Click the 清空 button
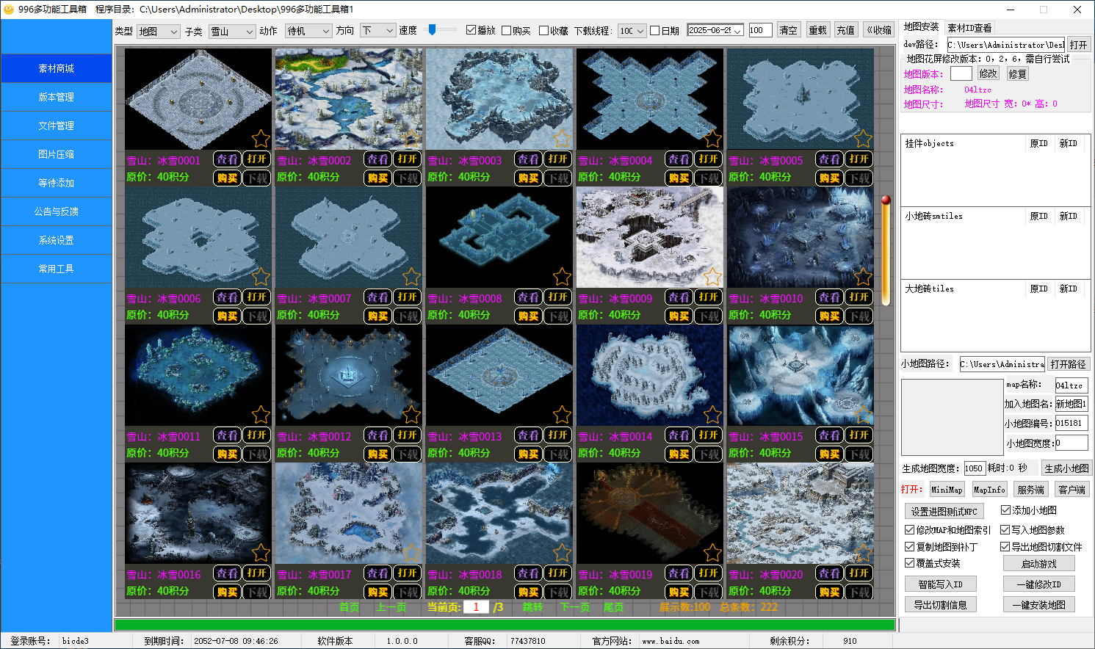The height and width of the screenshot is (649, 1095). 789,30
